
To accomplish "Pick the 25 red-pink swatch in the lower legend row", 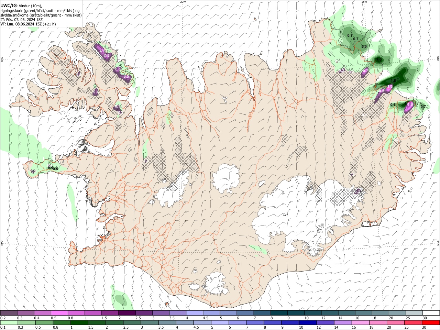I will coord(414,322).
